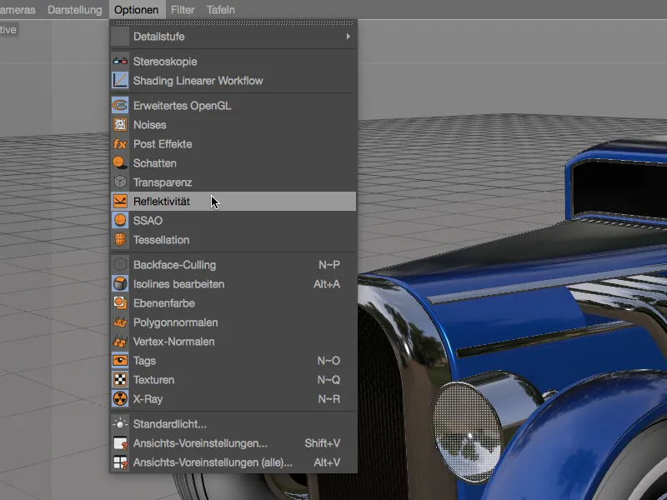The width and height of the screenshot is (667, 500).
Task: Click the SSAO sphere icon
Action: [x=120, y=220]
